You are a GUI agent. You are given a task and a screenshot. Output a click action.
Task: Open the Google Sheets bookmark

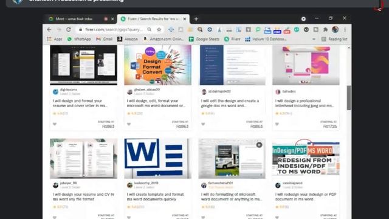[x=204, y=39]
